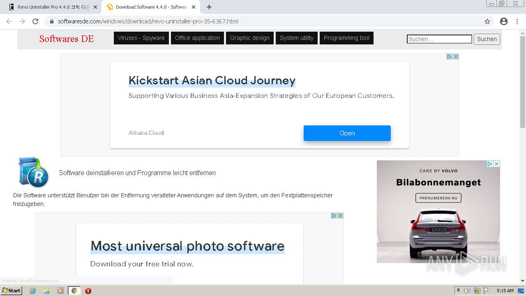Open AdChoices info on photo software ad
526x296 pixels.
[x=334, y=216]
